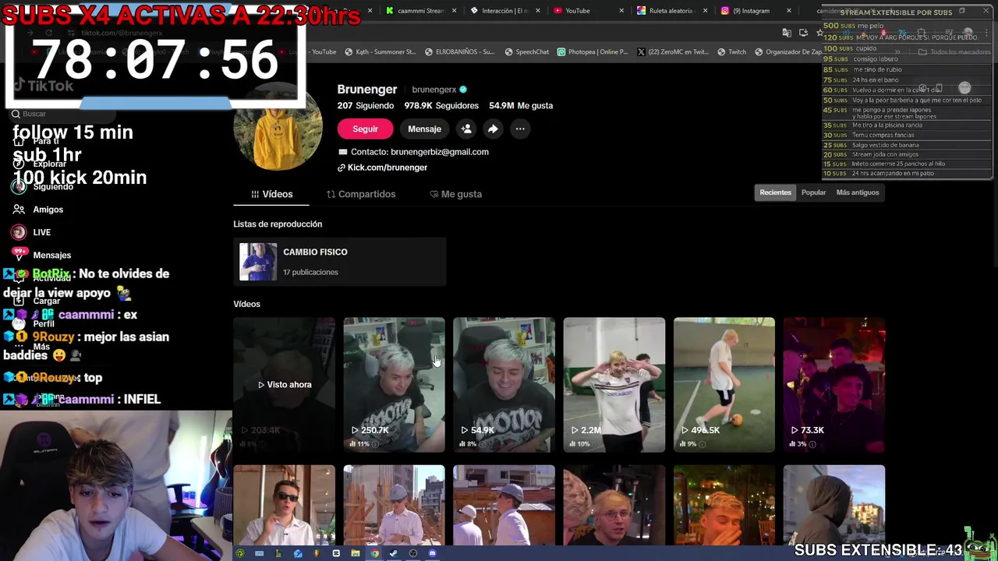
Task: Sort videos by Popular
Action: click(813, 192)
